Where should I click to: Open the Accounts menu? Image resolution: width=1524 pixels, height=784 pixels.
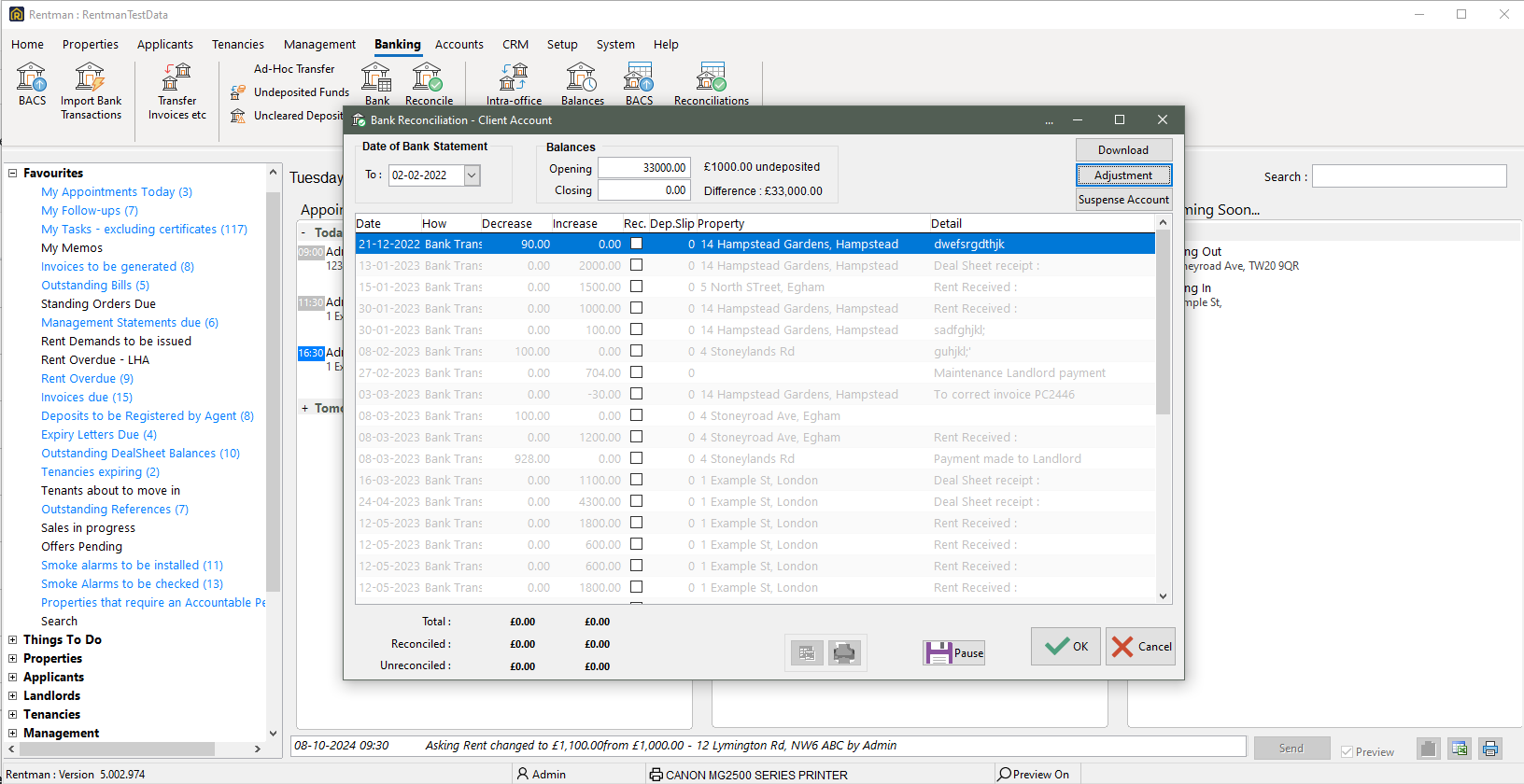(x=459, y=44)
